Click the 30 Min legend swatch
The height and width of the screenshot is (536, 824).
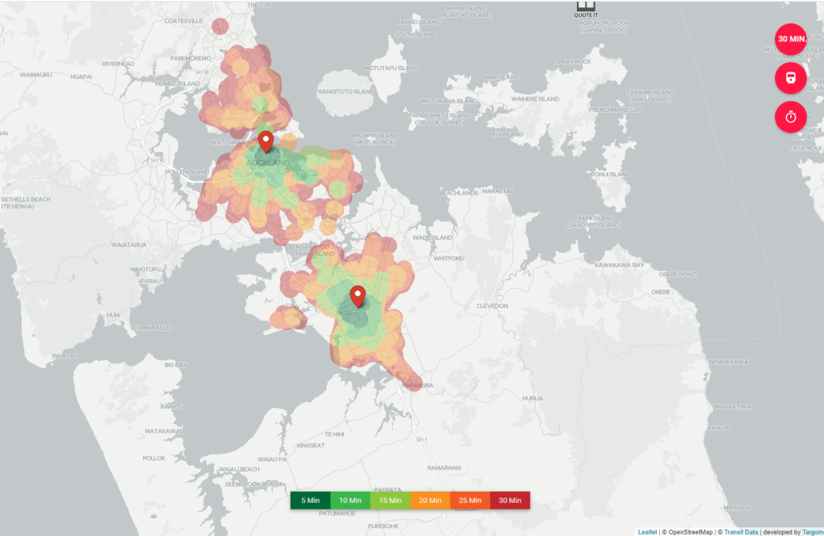pyautogui.click(x=509, y=501)
